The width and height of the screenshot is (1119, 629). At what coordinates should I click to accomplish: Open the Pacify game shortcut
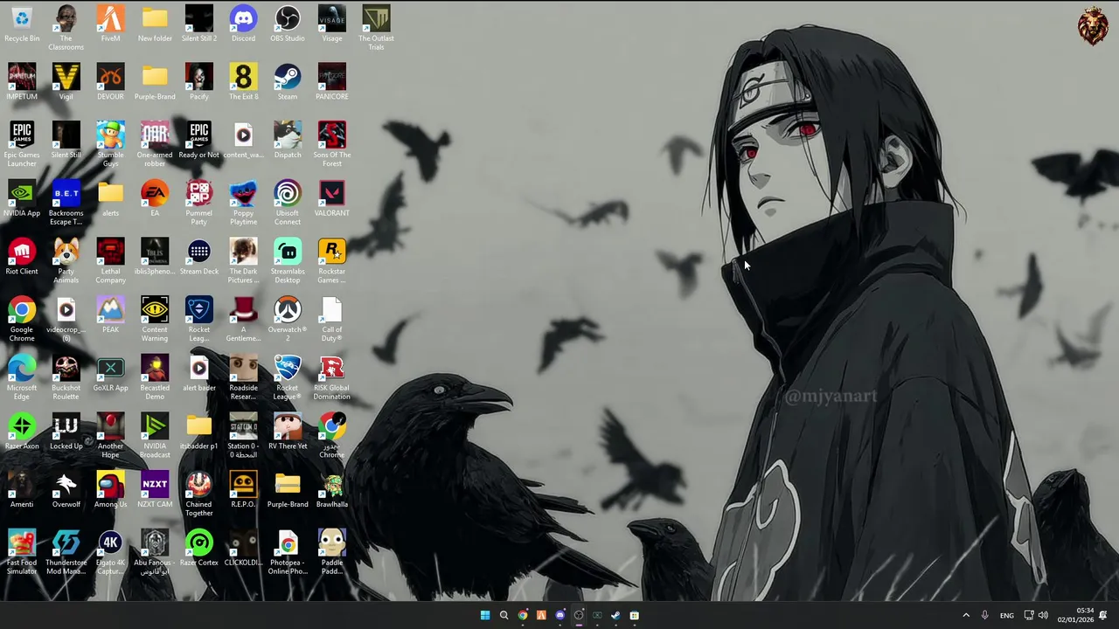point(199,82)
